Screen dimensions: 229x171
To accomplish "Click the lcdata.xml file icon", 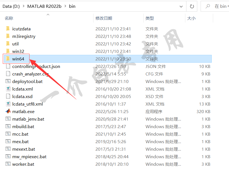I will pyautogui.click(x=8, y=89).
